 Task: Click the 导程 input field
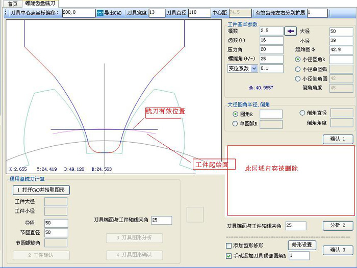(x=56, y=223)
